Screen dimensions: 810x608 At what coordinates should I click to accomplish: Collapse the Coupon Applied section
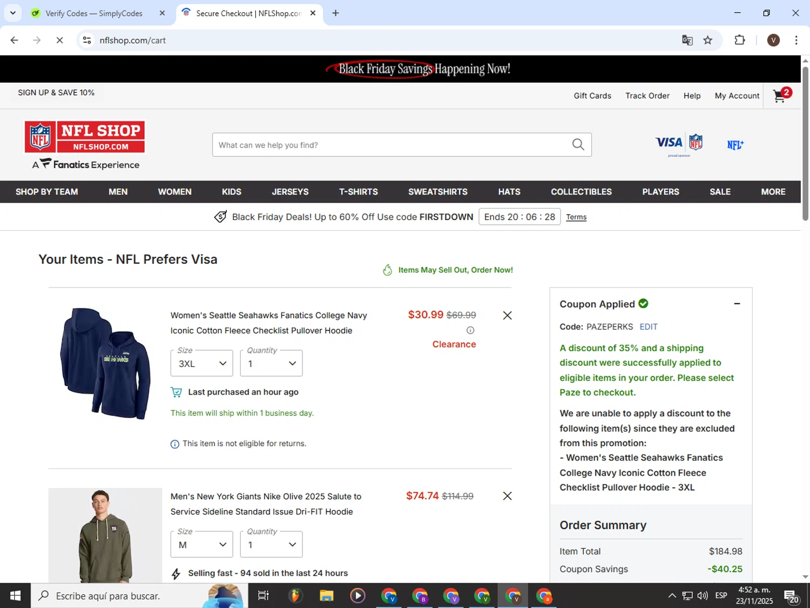pos(737,304)
